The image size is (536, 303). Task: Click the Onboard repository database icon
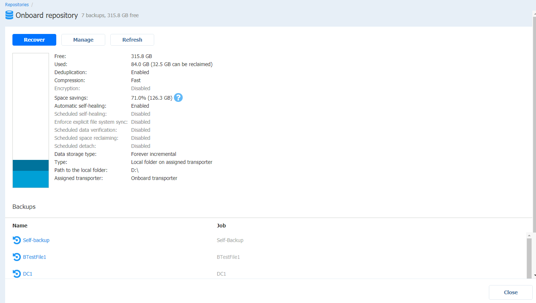tap(9, 15)
